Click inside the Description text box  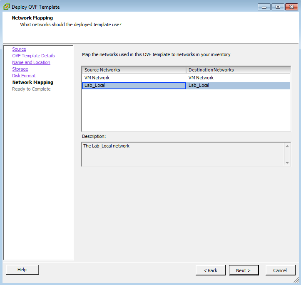coord(183,154)
